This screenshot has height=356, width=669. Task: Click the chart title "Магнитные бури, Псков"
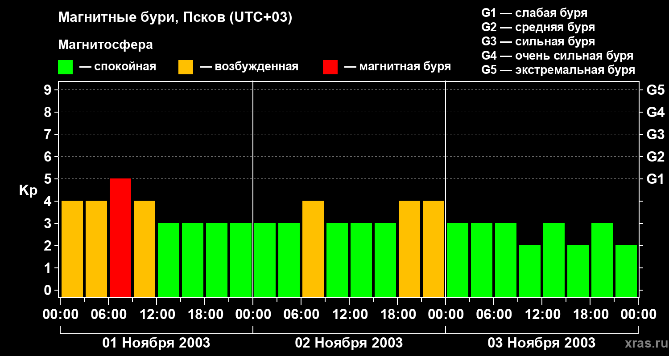click(x=175, y=18)
